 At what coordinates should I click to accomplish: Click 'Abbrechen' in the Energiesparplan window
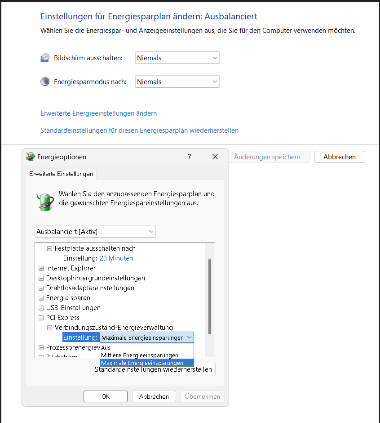click(x=340, y=157)
